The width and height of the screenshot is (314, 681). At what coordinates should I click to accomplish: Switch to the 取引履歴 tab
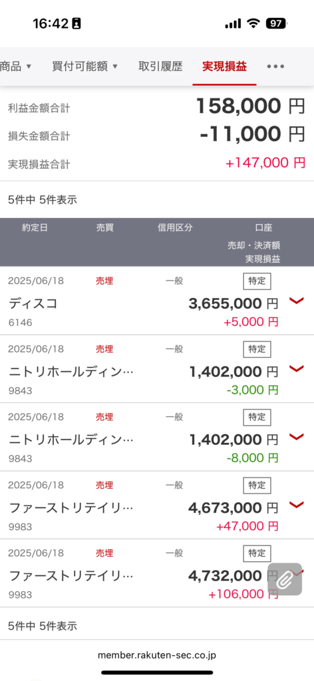click(161, 67)
